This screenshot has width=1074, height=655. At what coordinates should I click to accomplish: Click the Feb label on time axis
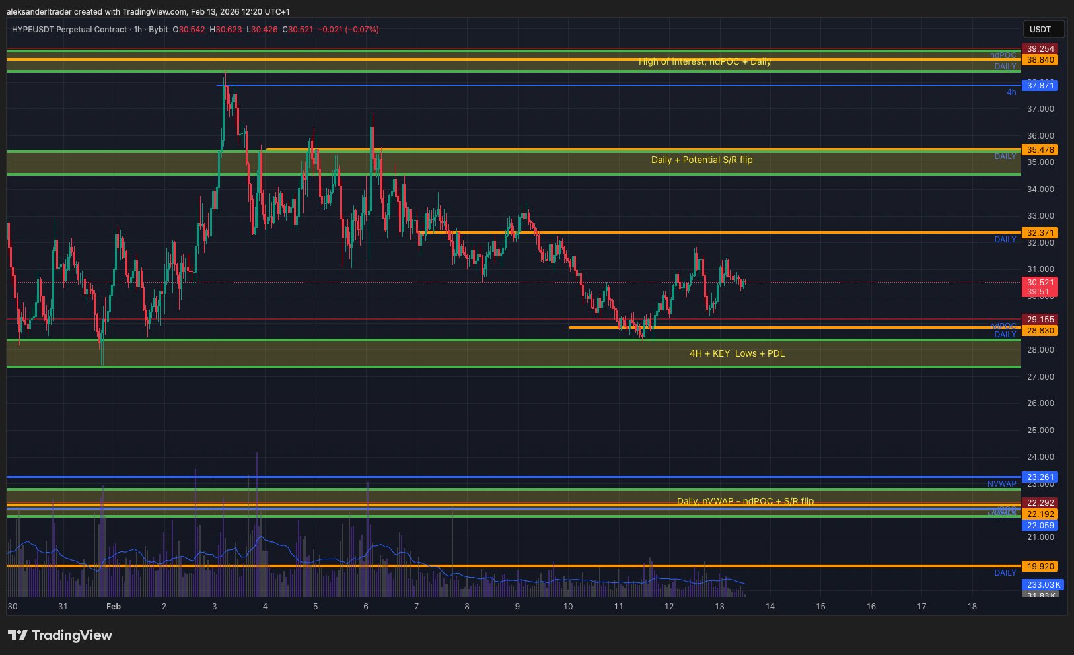(114, 607)
